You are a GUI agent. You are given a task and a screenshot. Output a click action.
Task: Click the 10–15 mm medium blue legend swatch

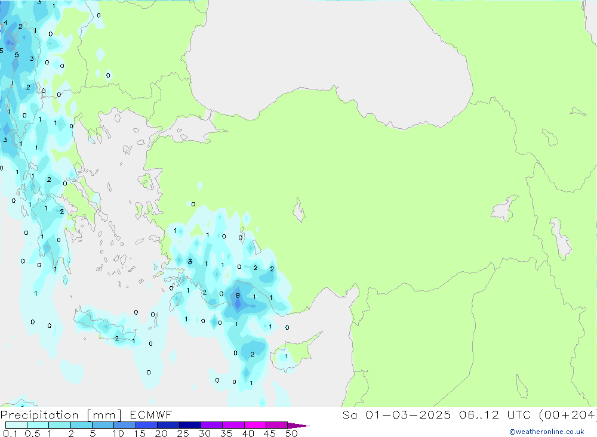[x=125, y=425]
